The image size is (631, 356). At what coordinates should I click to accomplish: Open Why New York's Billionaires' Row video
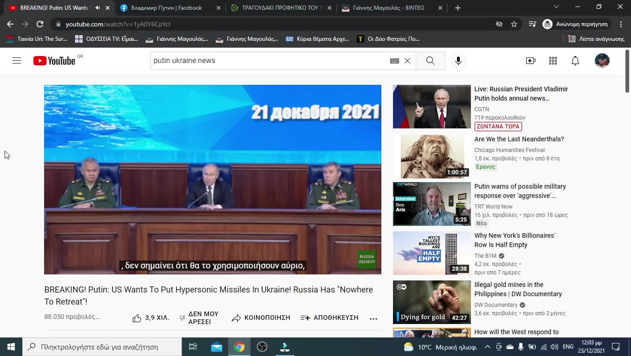[515, 240]
